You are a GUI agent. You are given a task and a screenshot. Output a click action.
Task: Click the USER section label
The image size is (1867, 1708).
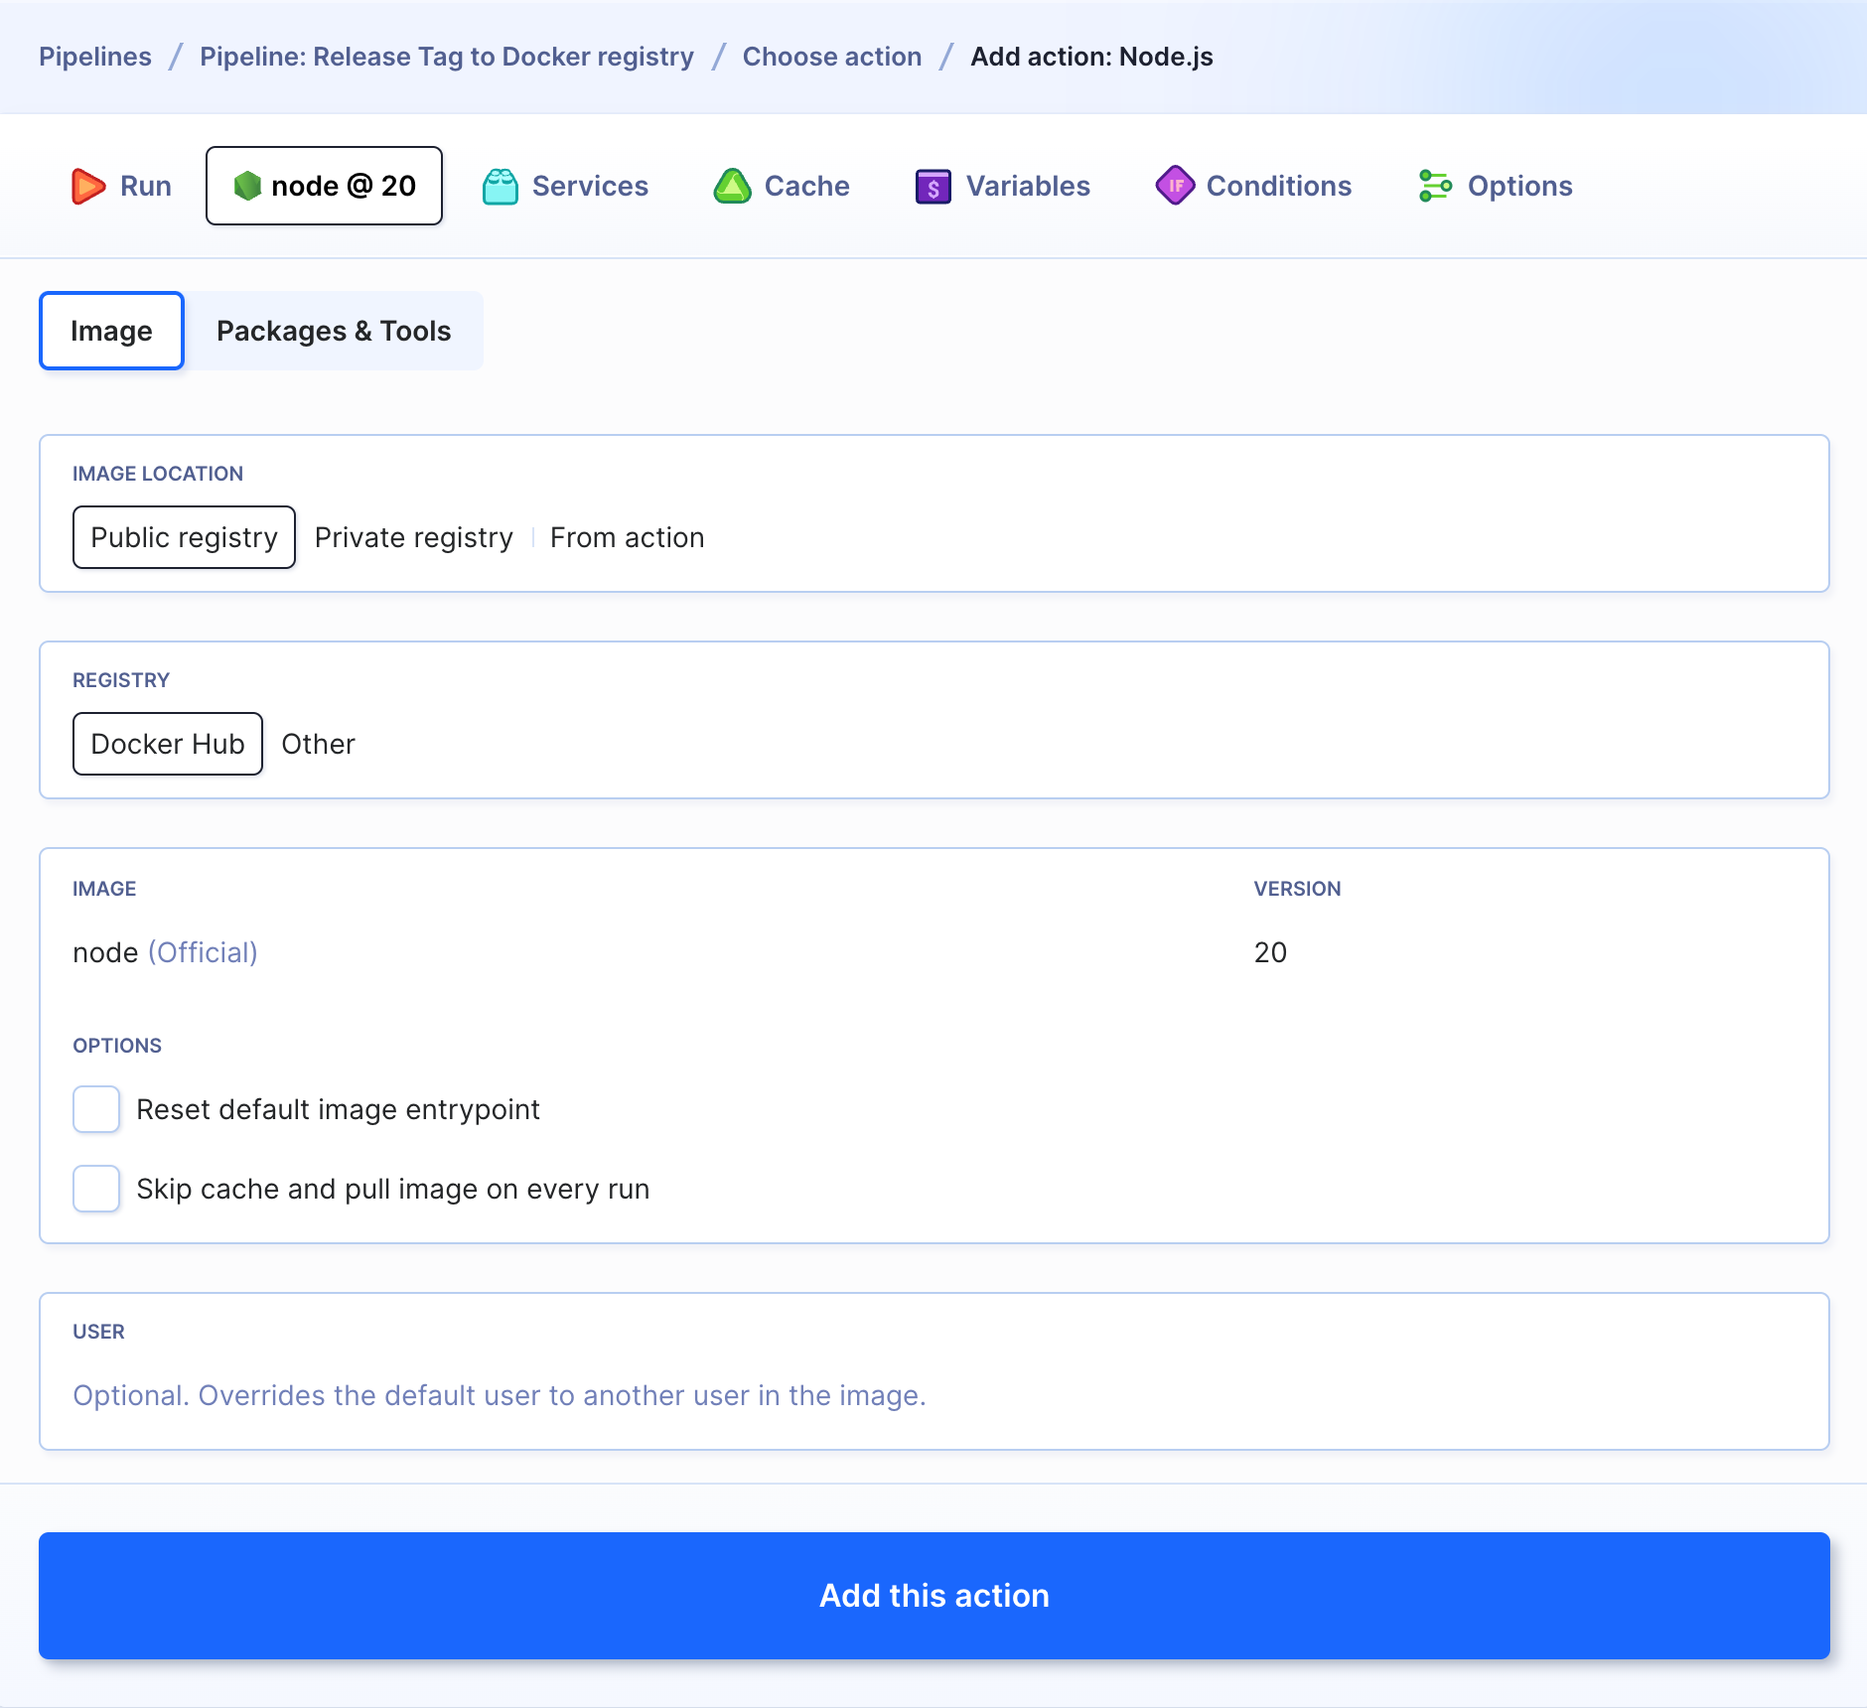coord(99,1332)
